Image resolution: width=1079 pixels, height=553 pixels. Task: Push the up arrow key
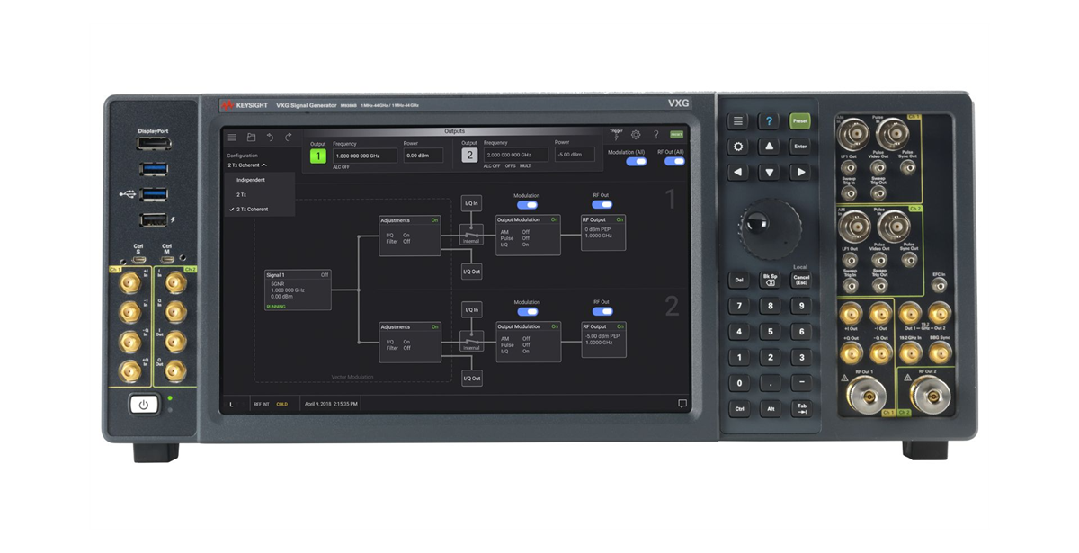pyautogui.click(x=769, y=147)
